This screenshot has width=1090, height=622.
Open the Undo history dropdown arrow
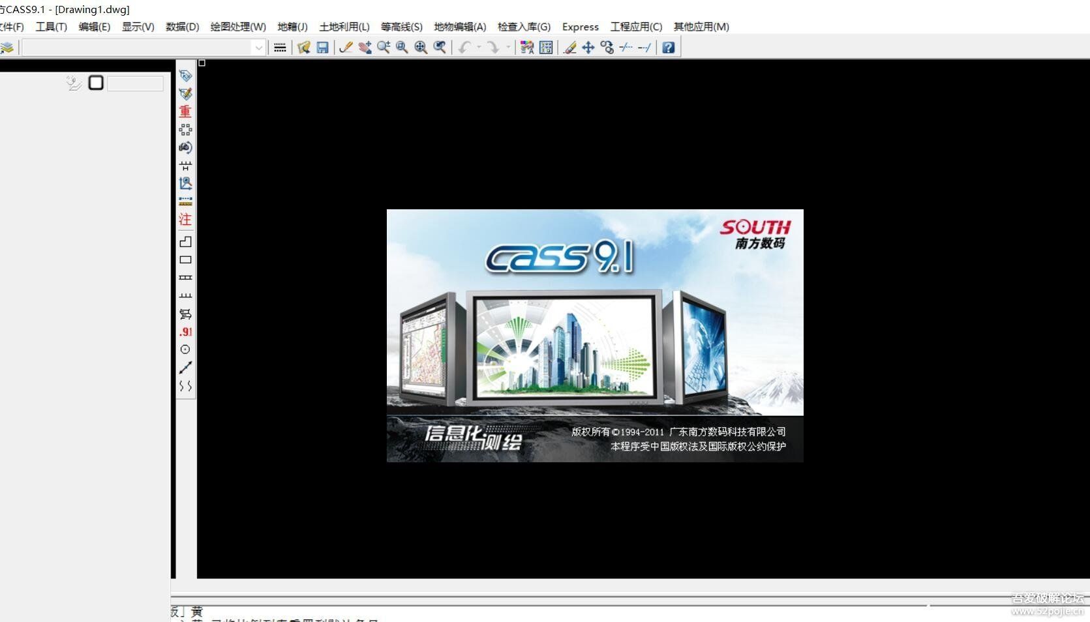[x=479, y=48]
